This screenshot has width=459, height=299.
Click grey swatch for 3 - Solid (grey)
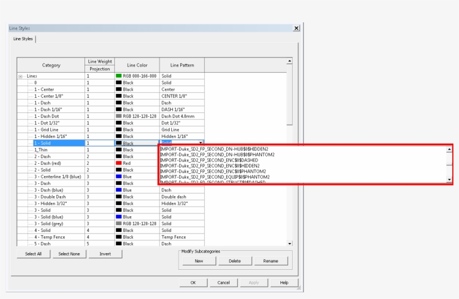click(x=119, y=224)
